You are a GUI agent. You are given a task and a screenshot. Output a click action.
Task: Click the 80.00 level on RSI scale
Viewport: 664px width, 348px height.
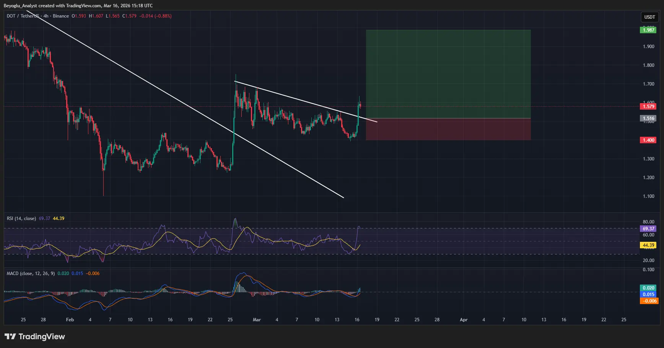point(648,222)
